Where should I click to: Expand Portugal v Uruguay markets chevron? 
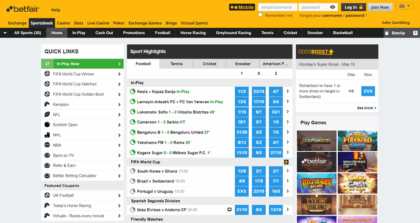[288, 191]
